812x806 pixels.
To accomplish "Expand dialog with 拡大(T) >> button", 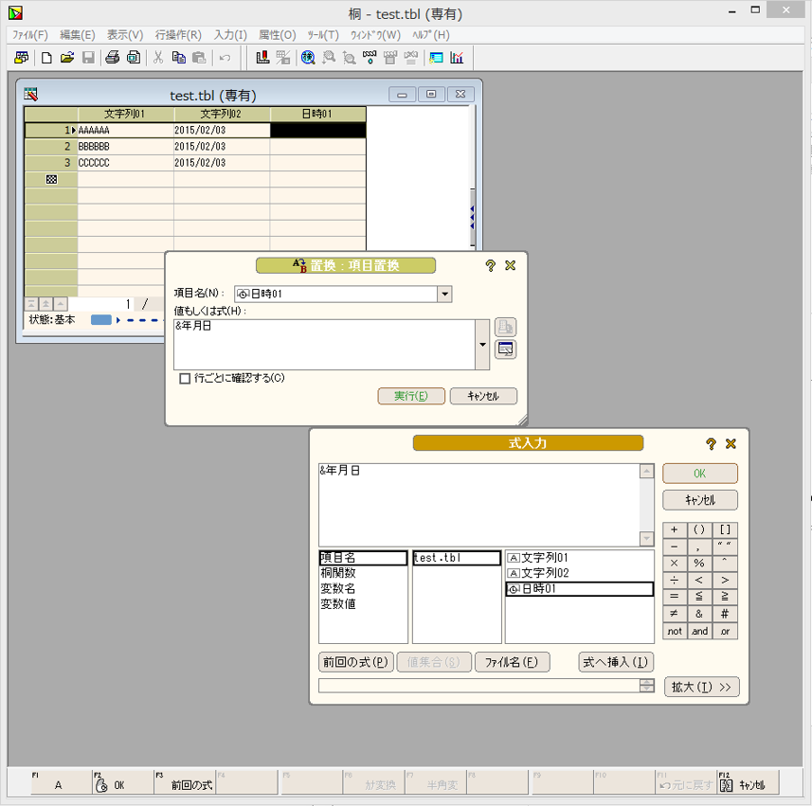I will 700,688.
